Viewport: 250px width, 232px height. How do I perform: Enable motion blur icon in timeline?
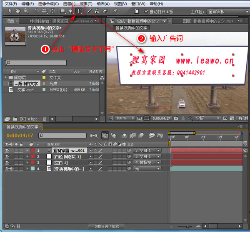point(141,136)
